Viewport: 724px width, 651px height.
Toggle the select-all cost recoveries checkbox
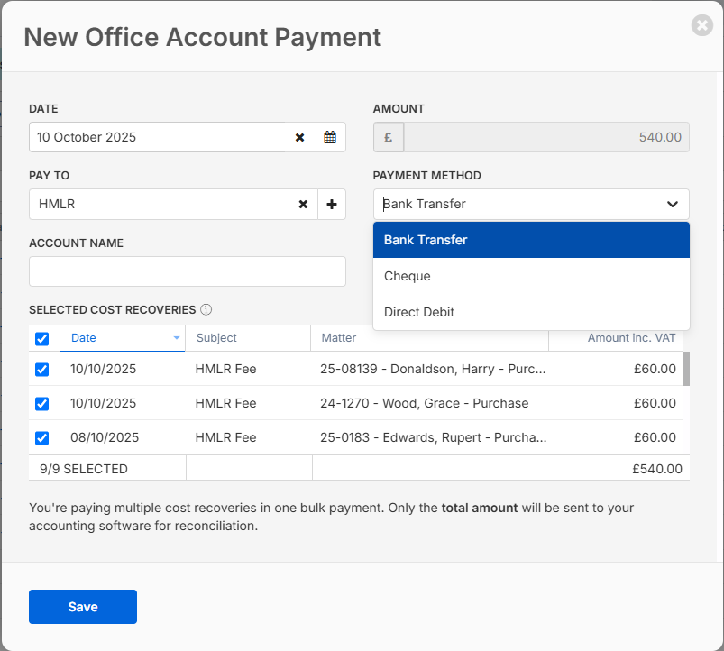pos(41,339)
